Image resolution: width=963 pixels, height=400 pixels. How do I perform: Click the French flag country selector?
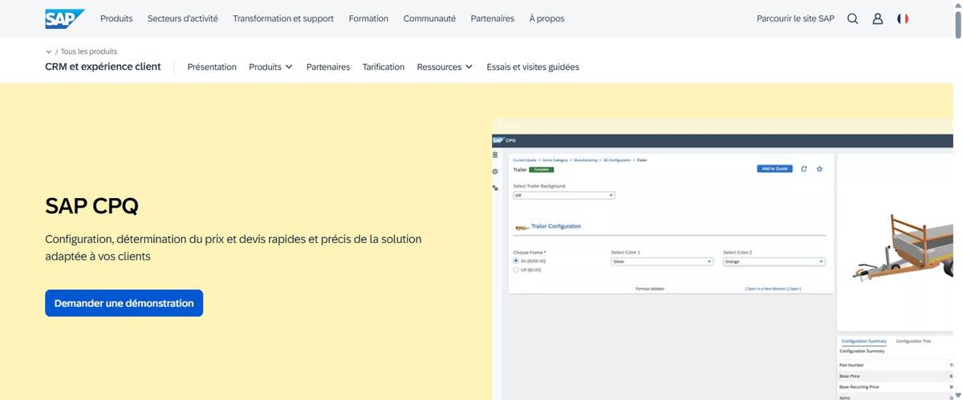[903, 18]
